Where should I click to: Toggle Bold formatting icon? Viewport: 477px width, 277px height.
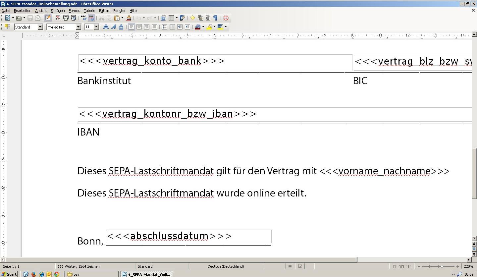(106, 27)
